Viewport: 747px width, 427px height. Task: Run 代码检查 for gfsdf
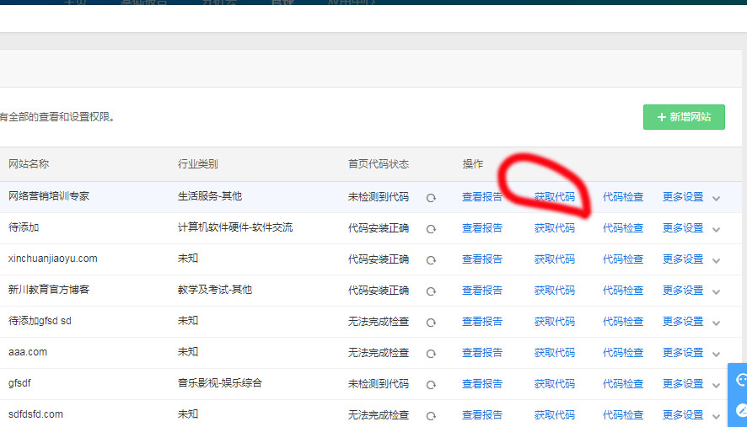tap(623, 384)
